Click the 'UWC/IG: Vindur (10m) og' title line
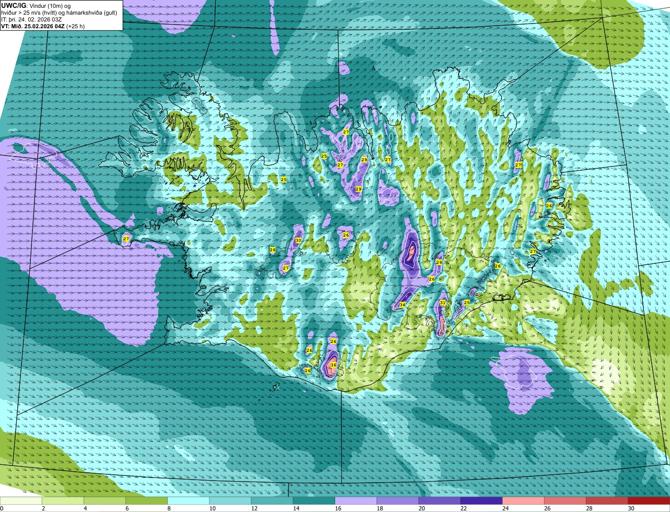670x512 pixels. (35, 5)
